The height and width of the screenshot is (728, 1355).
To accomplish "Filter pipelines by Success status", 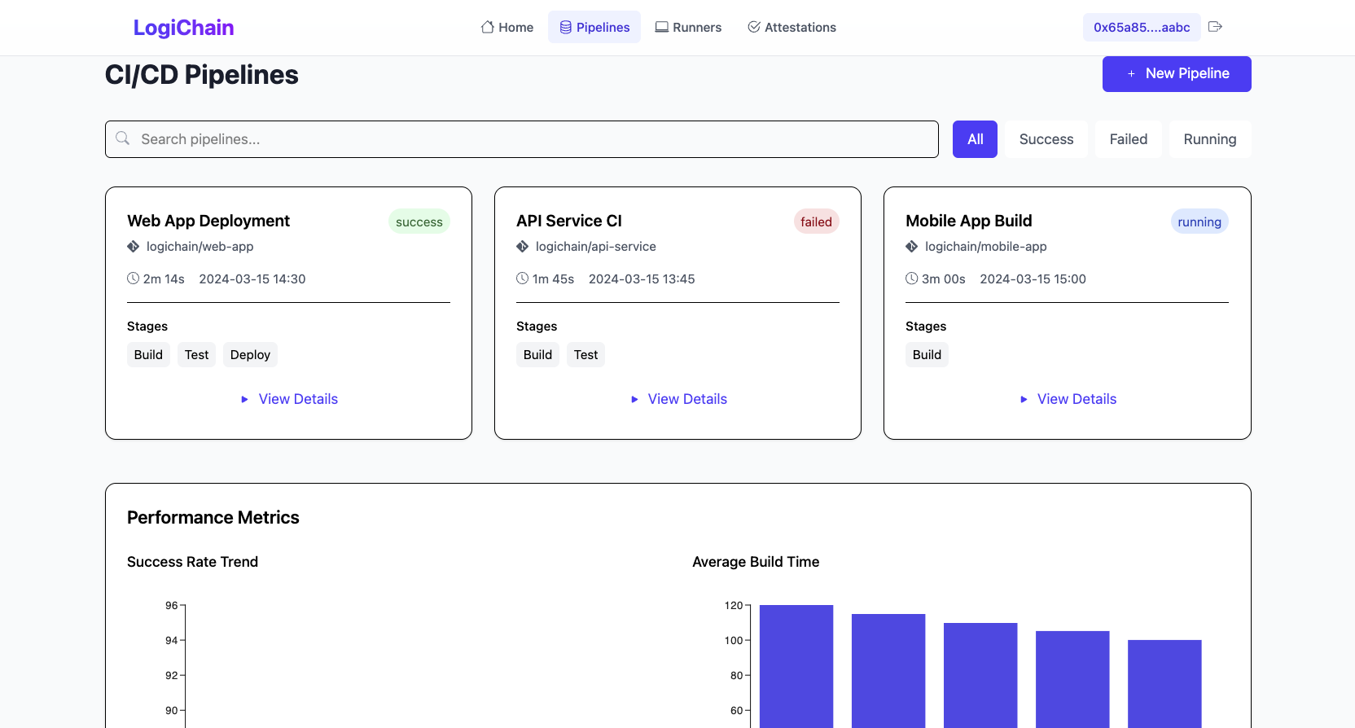I will click(1046, 139).
